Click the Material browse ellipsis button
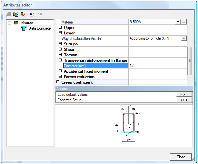The image size is (198, 164). (184, 22)
